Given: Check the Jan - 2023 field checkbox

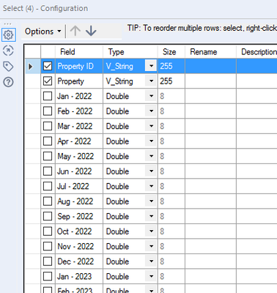Looking at the screenshot, I should pos(48,276).
